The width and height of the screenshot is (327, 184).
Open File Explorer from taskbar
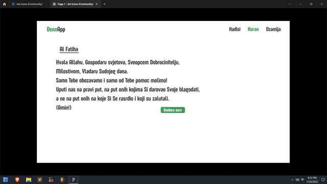(29, 179)
